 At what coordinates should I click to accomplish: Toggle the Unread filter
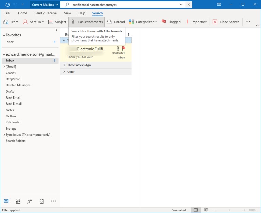click(x=116, y=22)
